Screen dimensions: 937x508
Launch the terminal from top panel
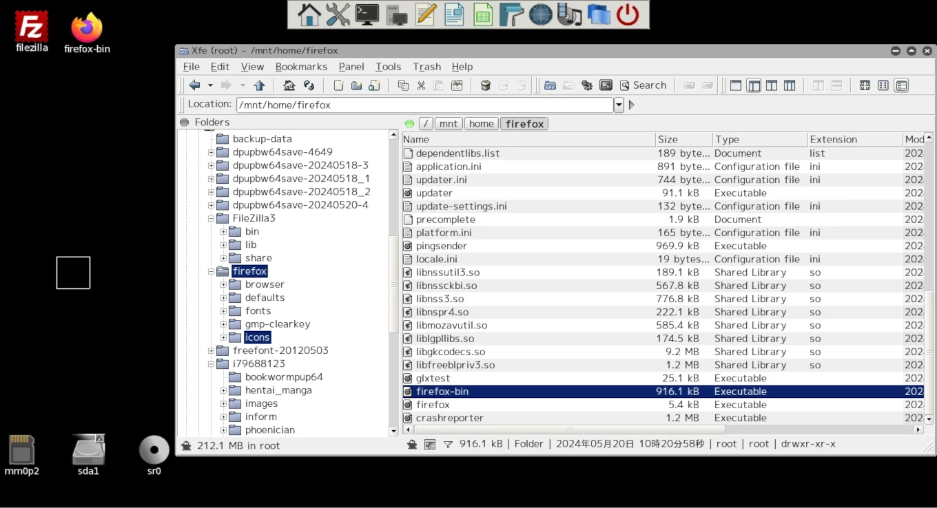[367, 14]
